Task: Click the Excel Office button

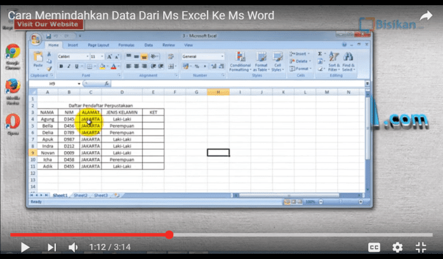Action: pyautogui.click(x=36, y=39)
